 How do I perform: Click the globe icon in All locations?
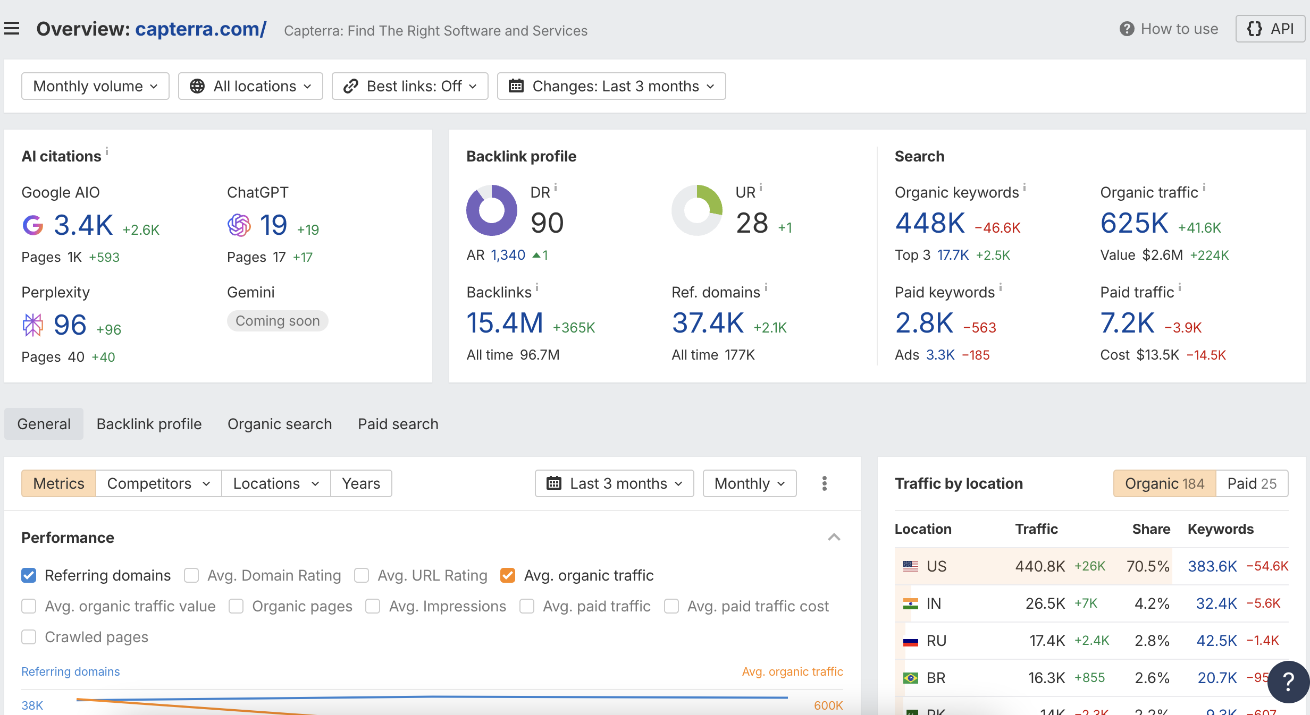pos(197,86)
